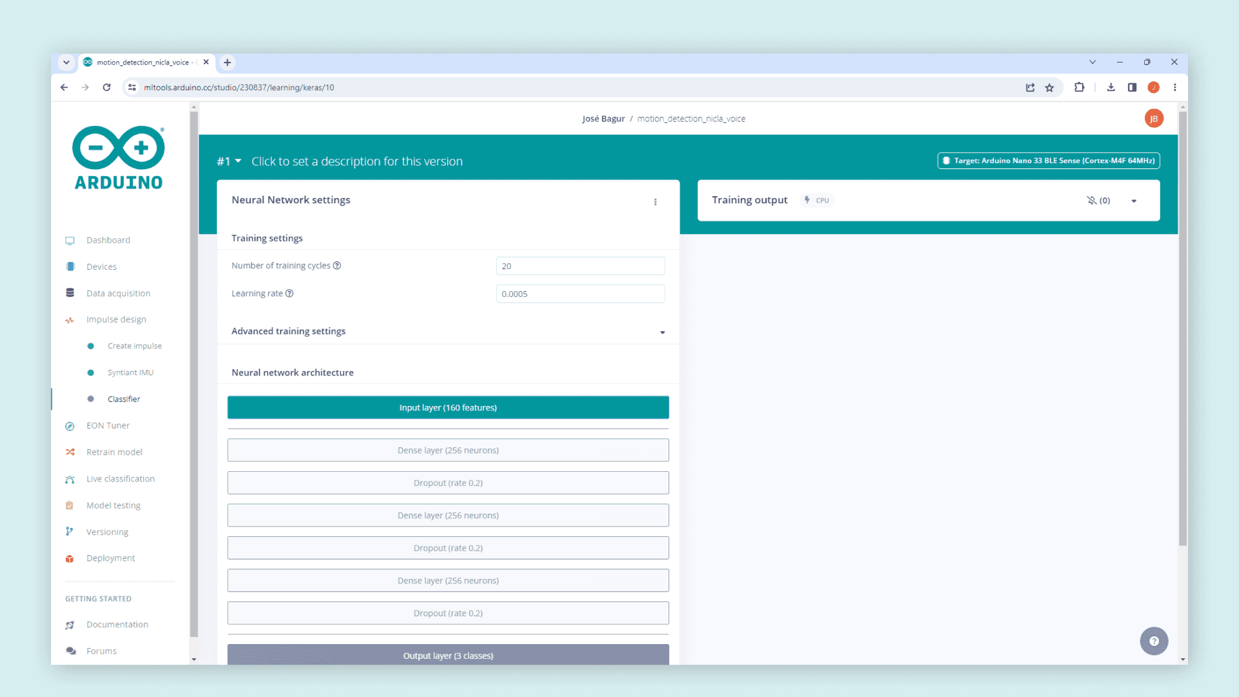This screenshot has height=697, width=1239.
Task: Select the first Dense layer (256 neurons)
Action: [448, 450]
